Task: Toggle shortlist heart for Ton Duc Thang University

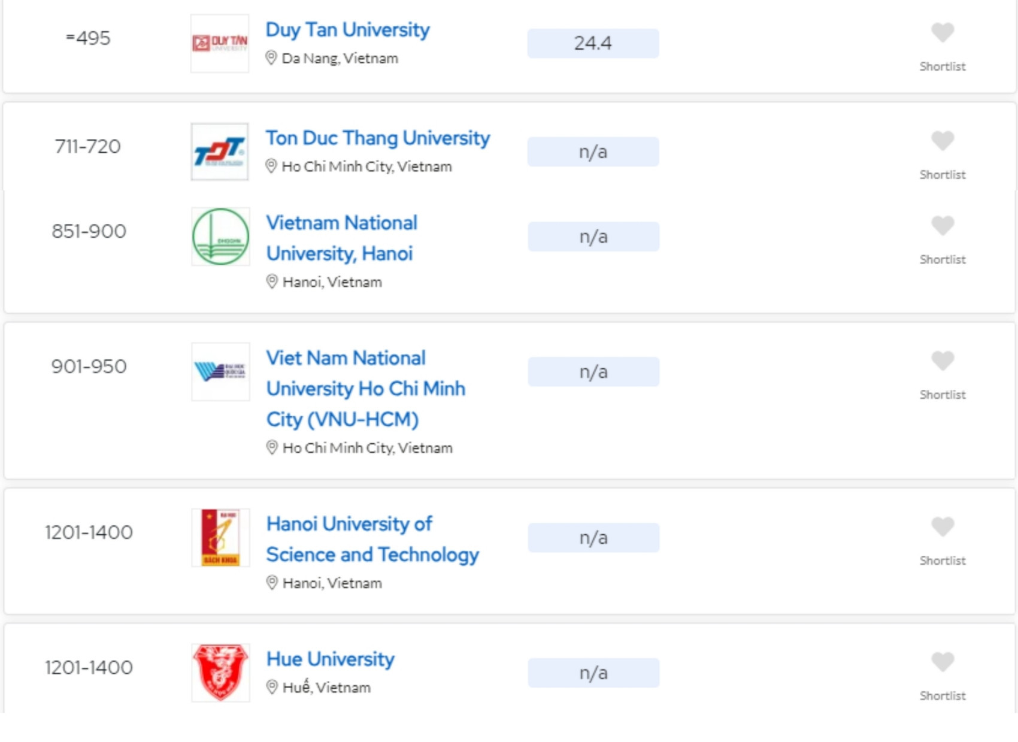Action: [x=942, y=141]
